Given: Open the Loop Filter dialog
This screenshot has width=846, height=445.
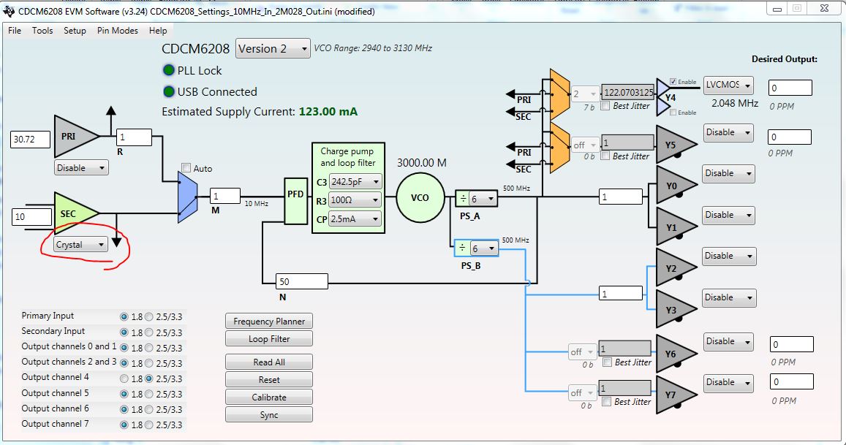Looking at the screenshot, I should 268,339.
